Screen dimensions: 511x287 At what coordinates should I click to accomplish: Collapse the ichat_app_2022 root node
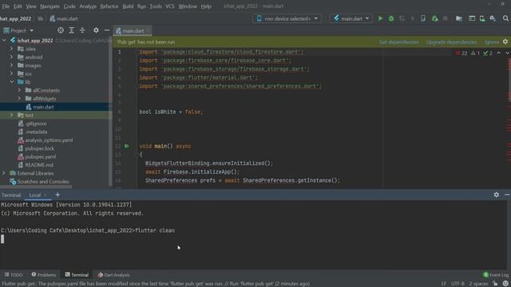tap(4, 41)
